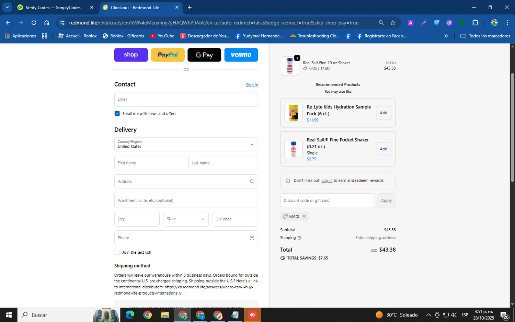
Task: Click the taskbar volume icon
Action: (x=454, y=315)
